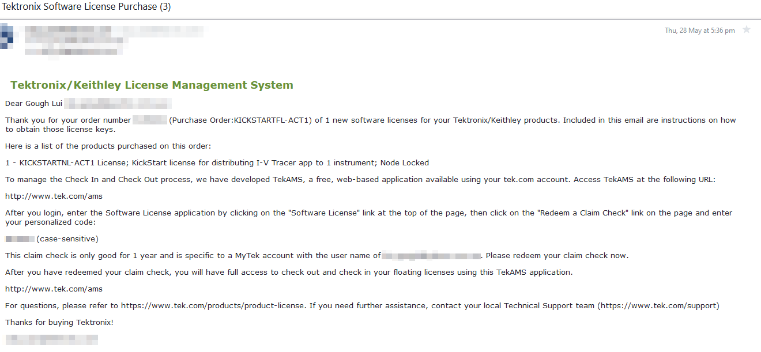Click 'Here is a list of the products purchased' line

point(108,146)
